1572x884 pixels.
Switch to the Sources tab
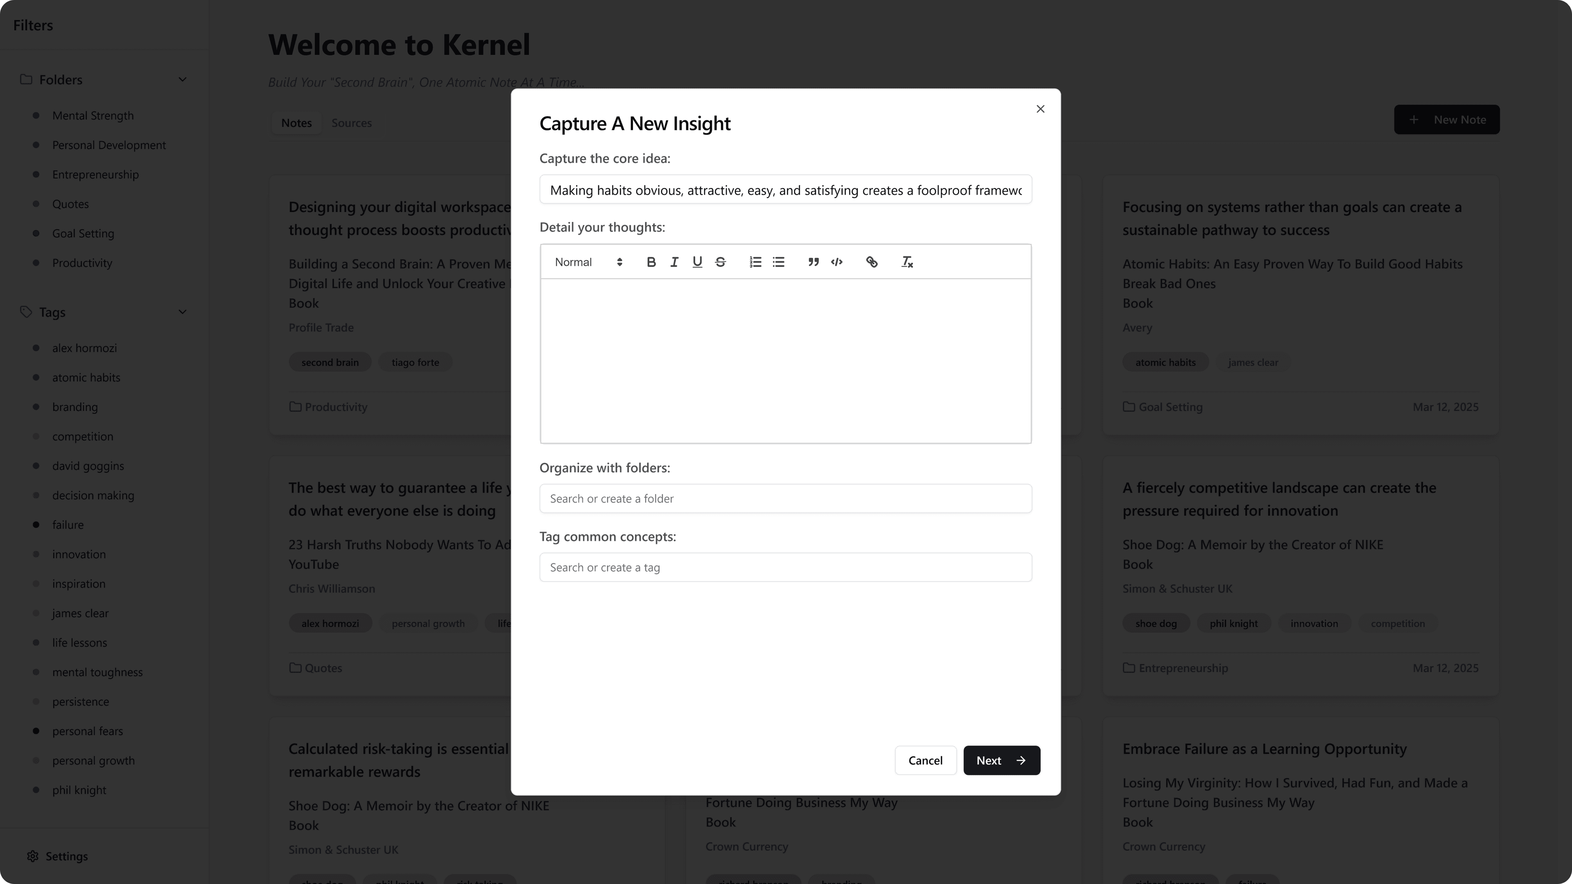pyautogui.click(x=352, y=123)
